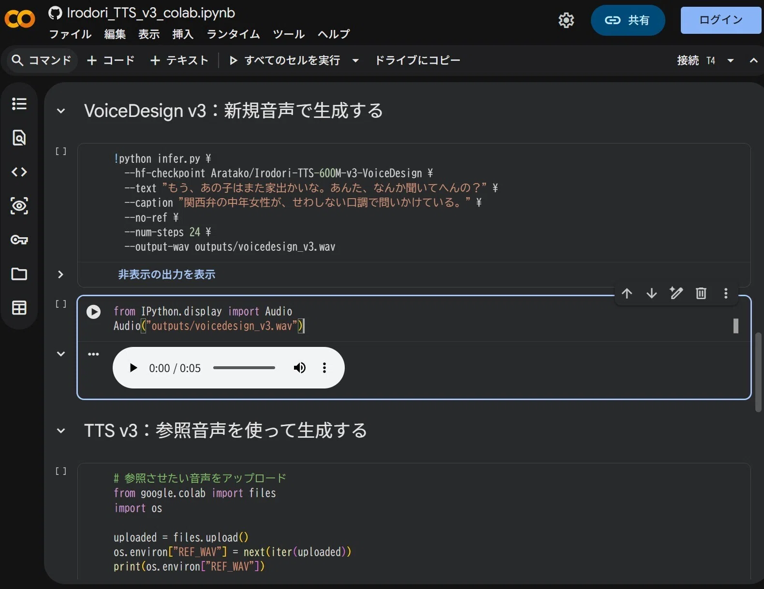
Task: Click the settings gear icon
Action: 566,20
